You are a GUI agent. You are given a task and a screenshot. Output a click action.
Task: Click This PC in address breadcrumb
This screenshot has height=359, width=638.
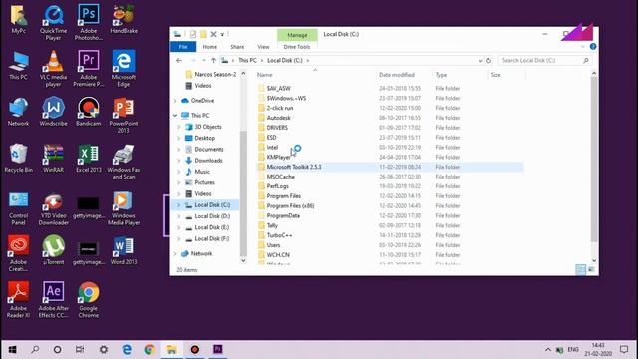[x=247, y=60]
